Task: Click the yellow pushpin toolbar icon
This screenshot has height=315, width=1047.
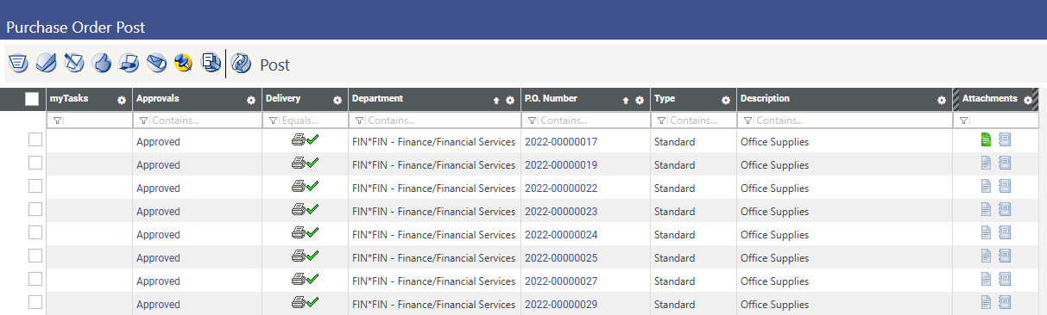Action: tap(183, 63)
